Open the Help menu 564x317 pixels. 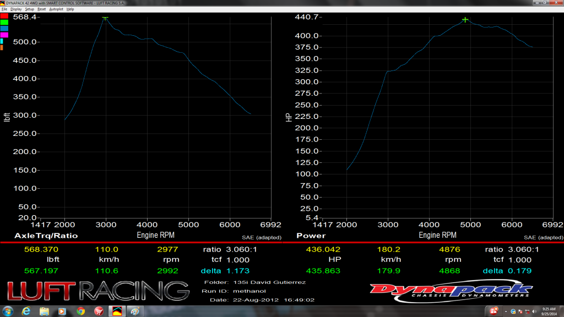tap(70, 9)
